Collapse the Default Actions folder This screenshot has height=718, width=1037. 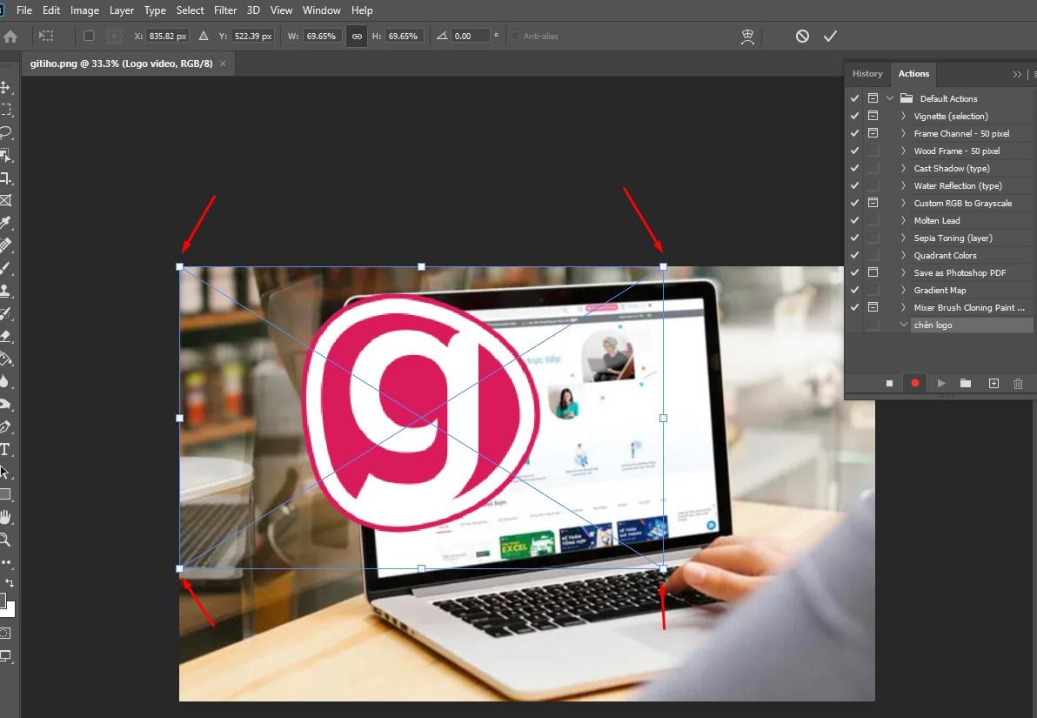(x=889, y=97)
